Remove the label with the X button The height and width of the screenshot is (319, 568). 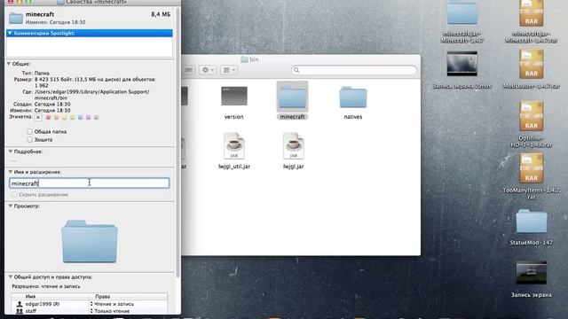38,118
